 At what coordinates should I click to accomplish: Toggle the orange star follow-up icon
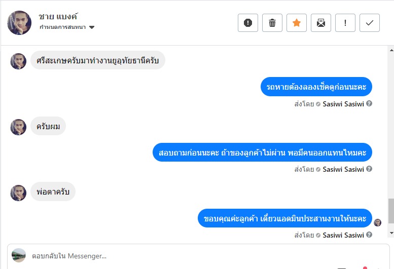click(297, 23)
